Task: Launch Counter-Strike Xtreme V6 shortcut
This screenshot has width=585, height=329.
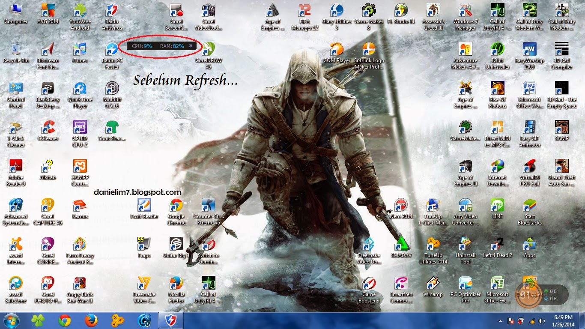Action: 209,212
